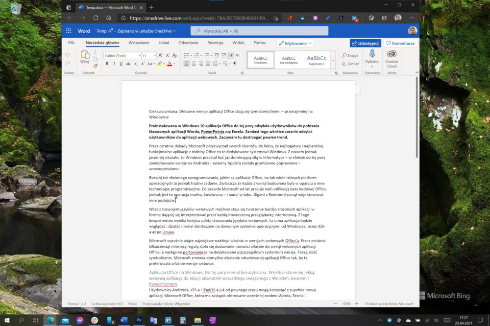Screen dimensions: 490x326
Task: Toggle superscript formatting
Action: click(143, 64)
